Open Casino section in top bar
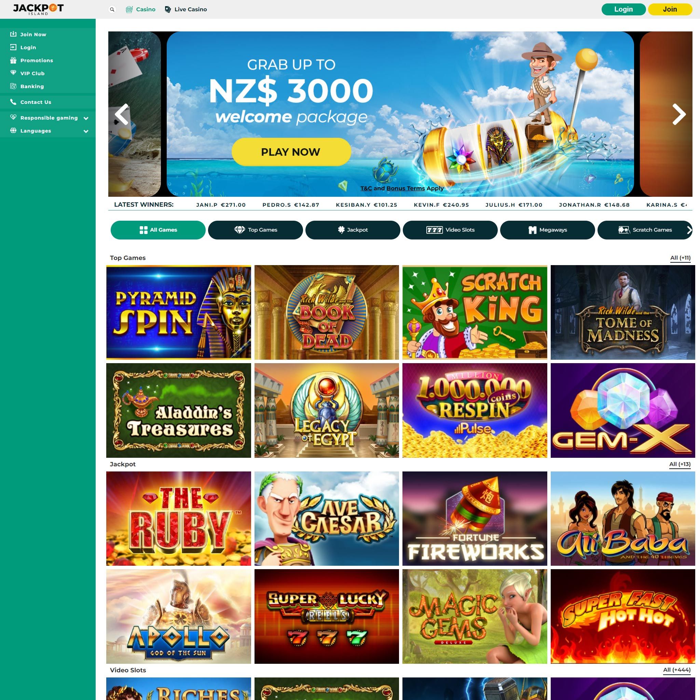This screenshot has height=700, width=700. click(x=140, y=10)
